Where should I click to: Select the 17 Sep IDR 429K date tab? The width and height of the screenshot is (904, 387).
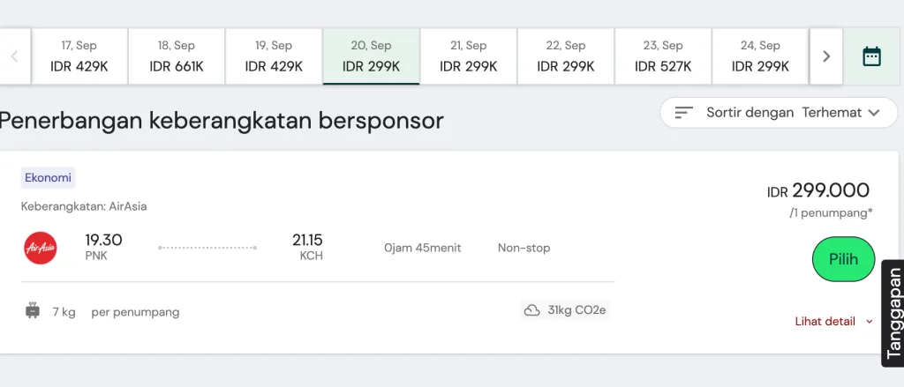[x=79, y=56]
